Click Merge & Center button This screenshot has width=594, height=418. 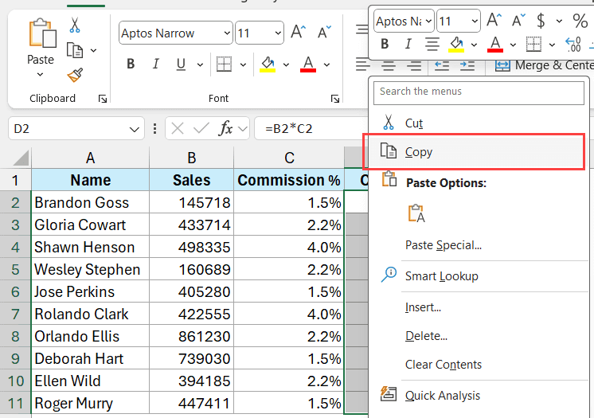(545, 65)
